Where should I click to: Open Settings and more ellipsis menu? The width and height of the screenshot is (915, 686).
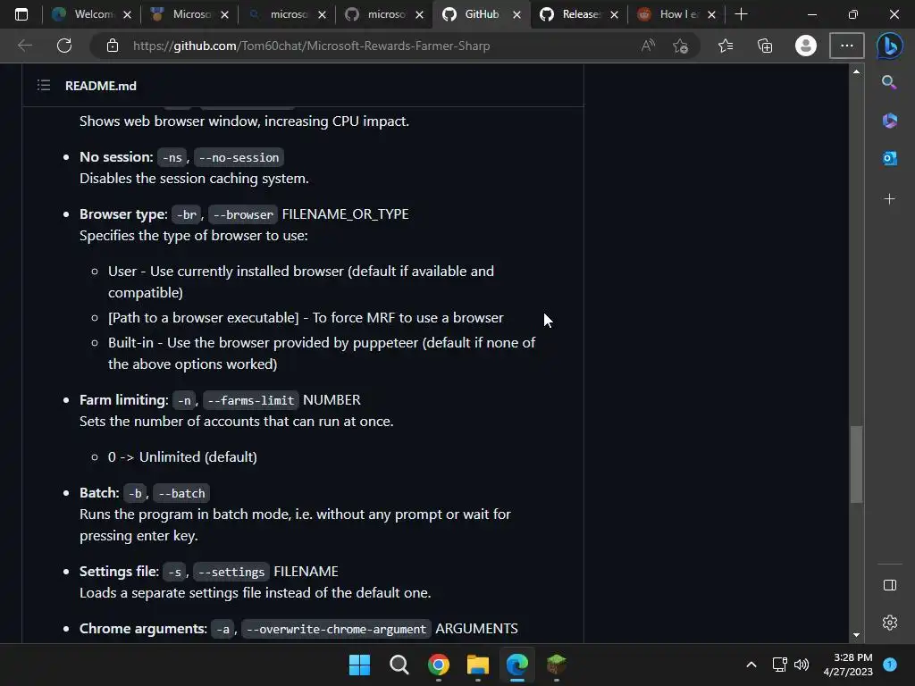847,46
